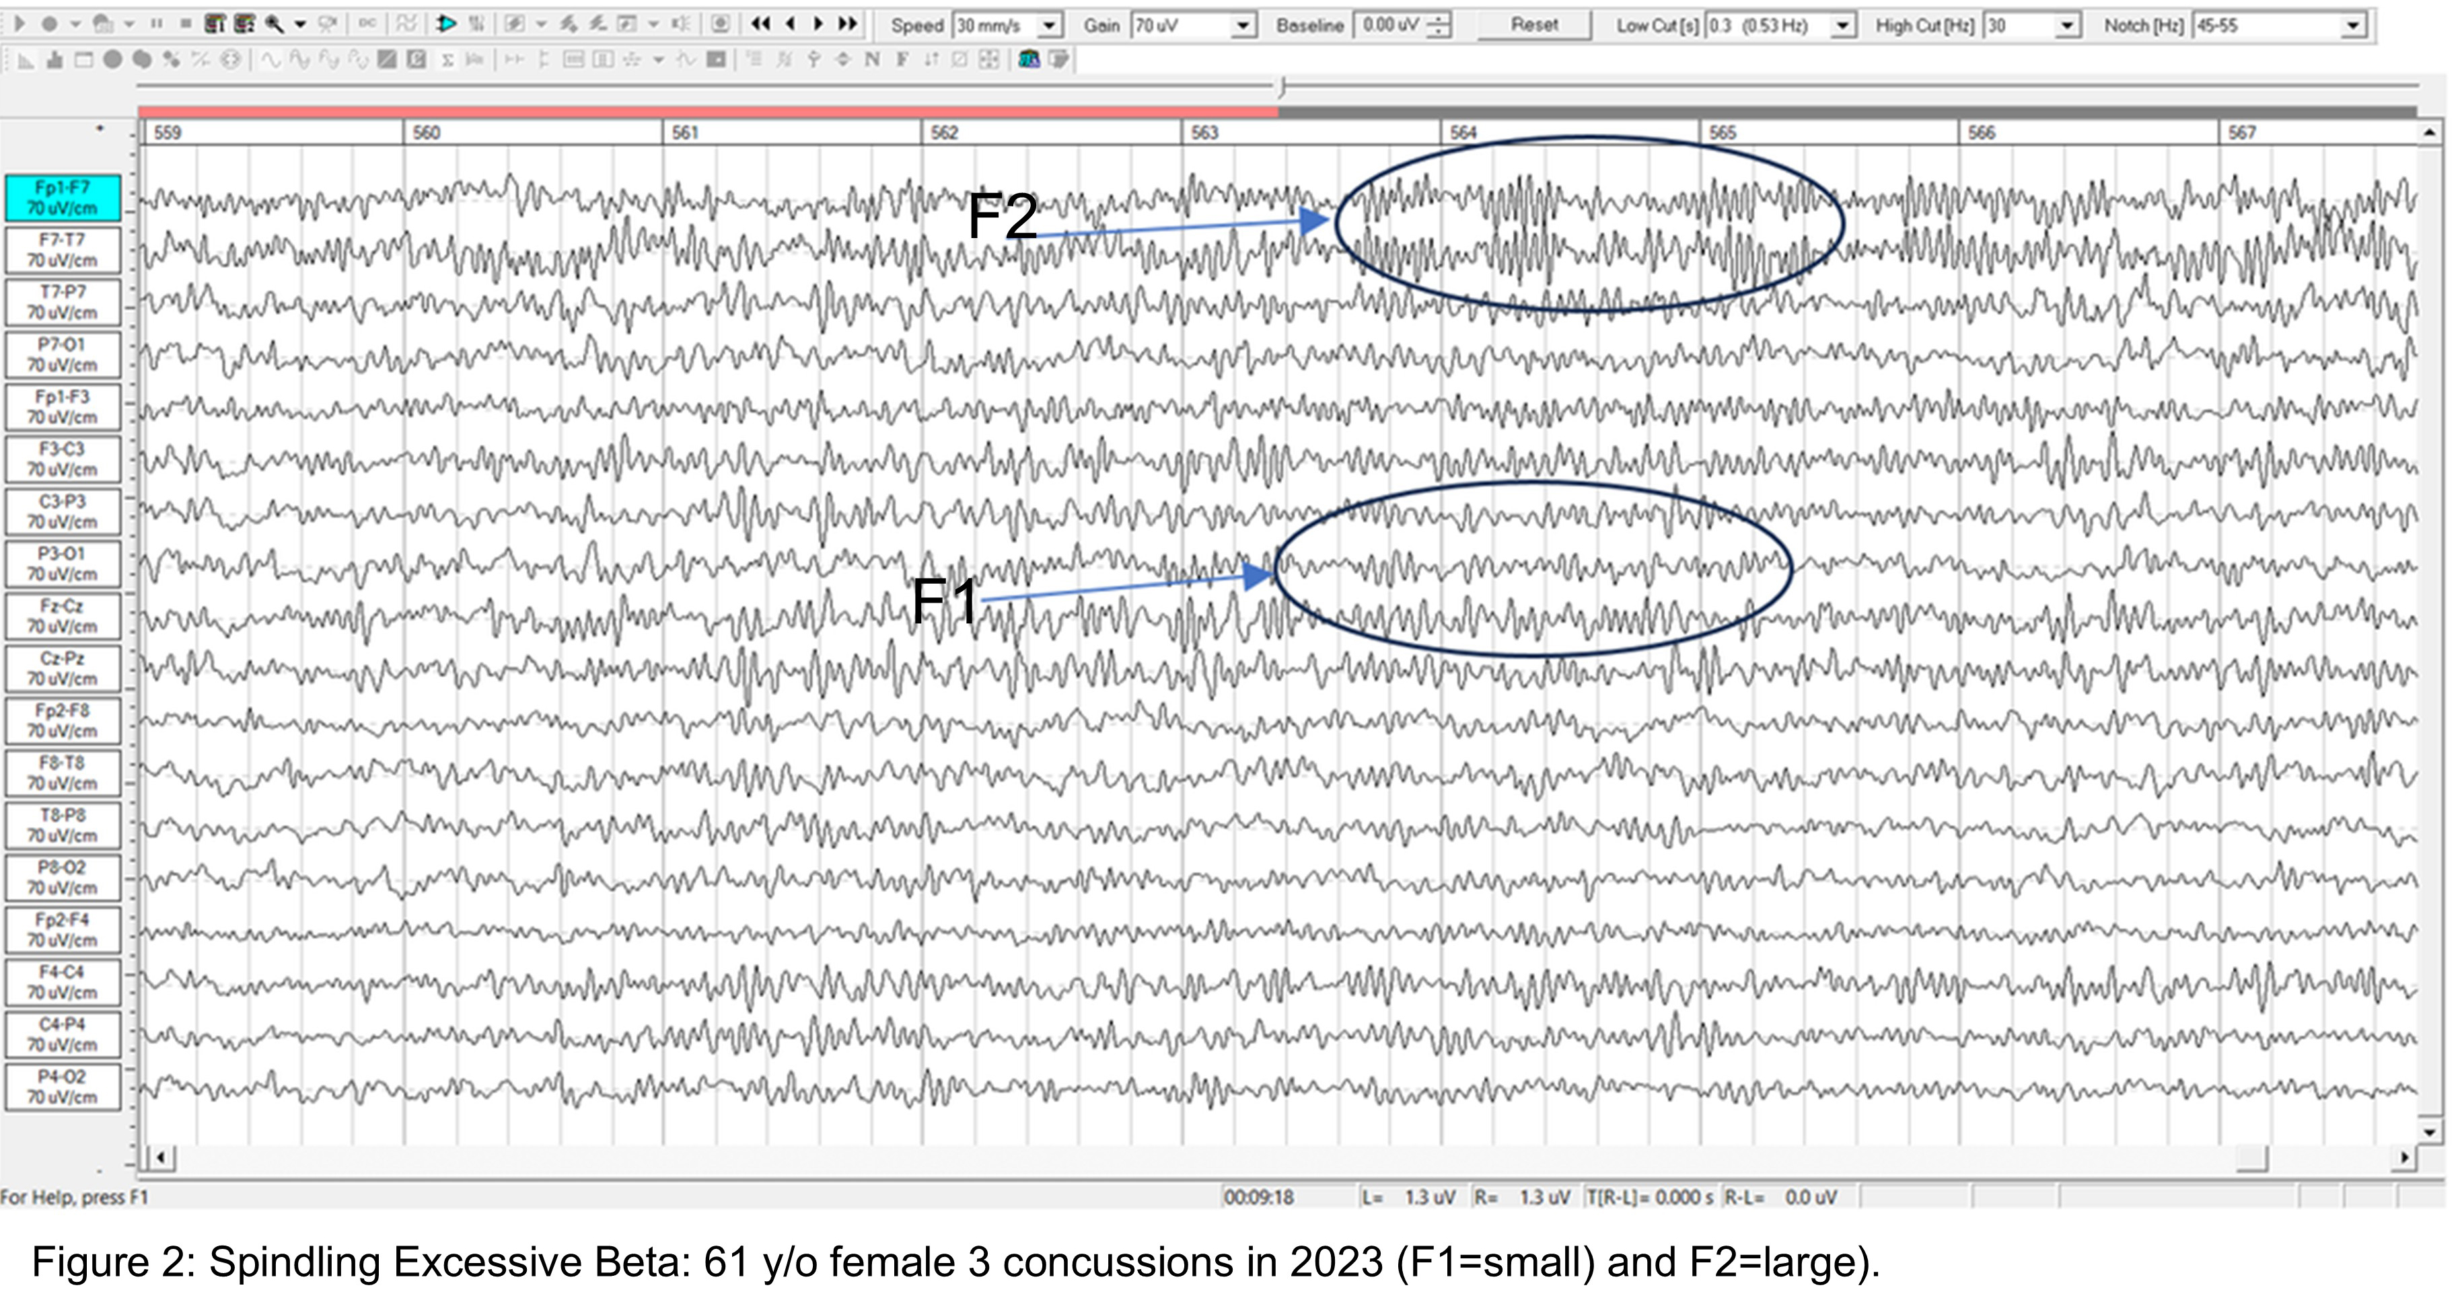Jump backward with the double-left arrows
This screenshot has height=1296, width=2460.
tap(760, 24)
